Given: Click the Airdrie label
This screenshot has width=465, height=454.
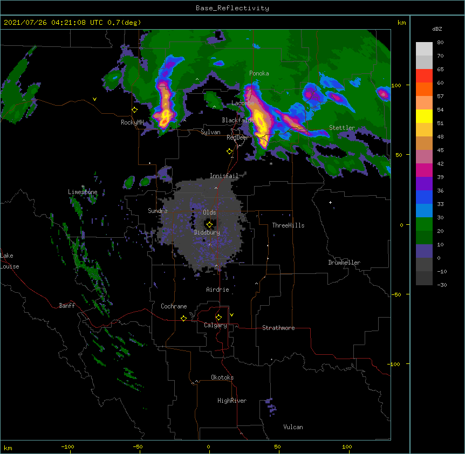Looking at the screenshot, I should click(218, 290).
